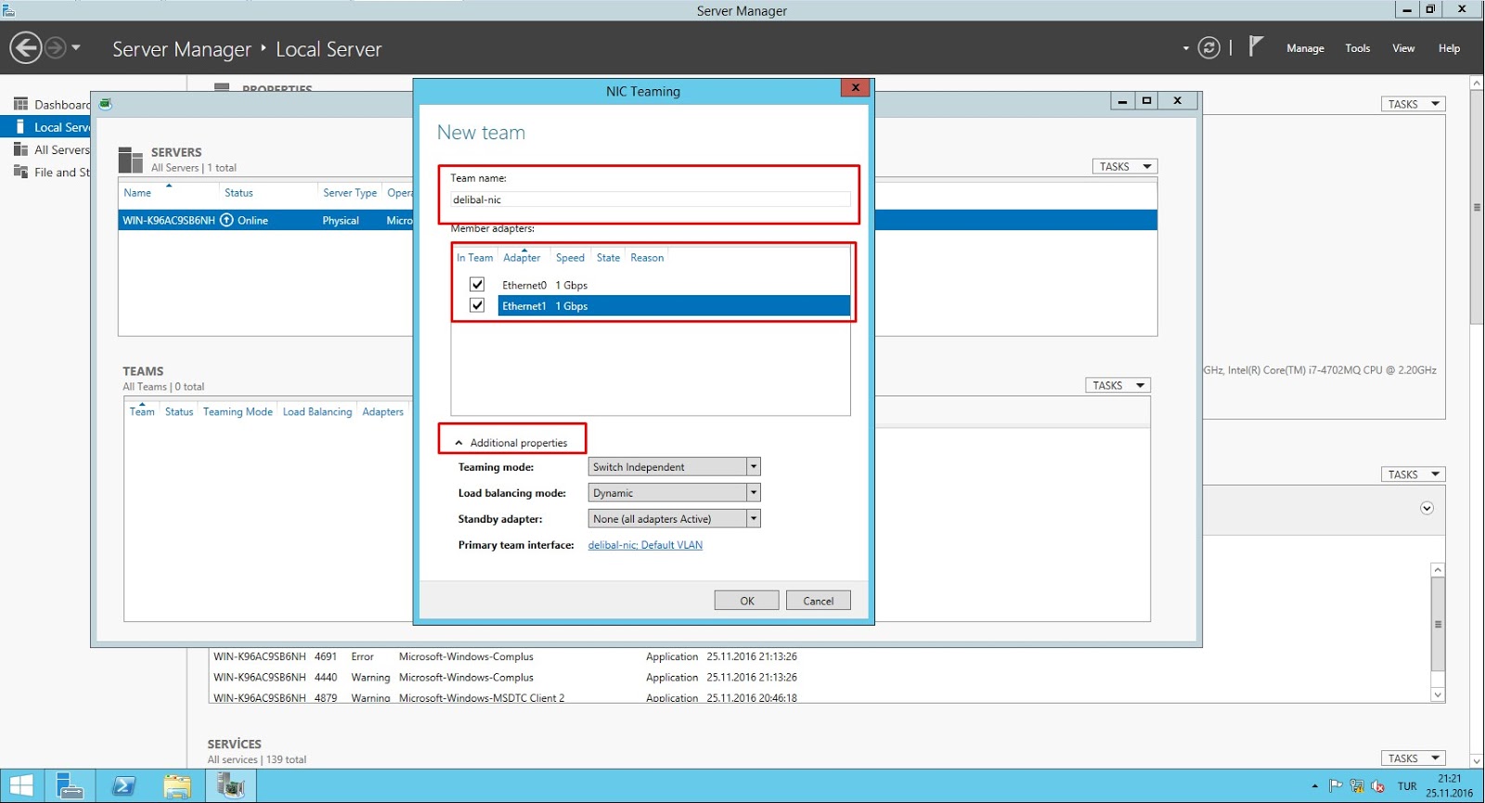Collapse the Additional properties section

click(x=458, y=443)
